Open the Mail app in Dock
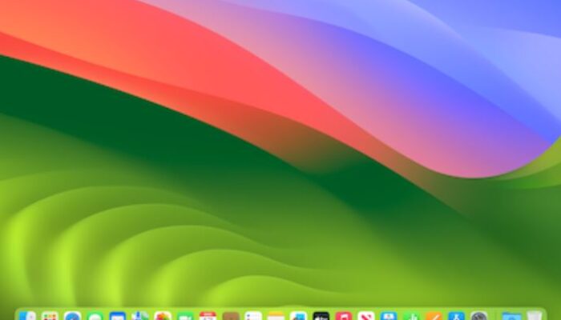The image size is (561, 320). [x=118, y=316]
